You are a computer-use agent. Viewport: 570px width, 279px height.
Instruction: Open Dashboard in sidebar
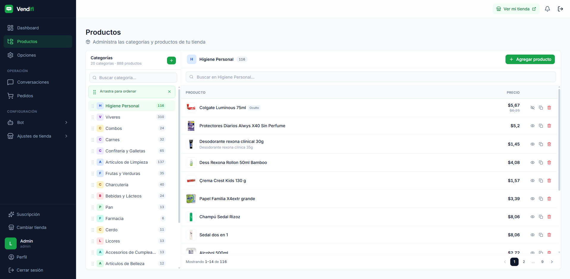(x=38, y=28)
